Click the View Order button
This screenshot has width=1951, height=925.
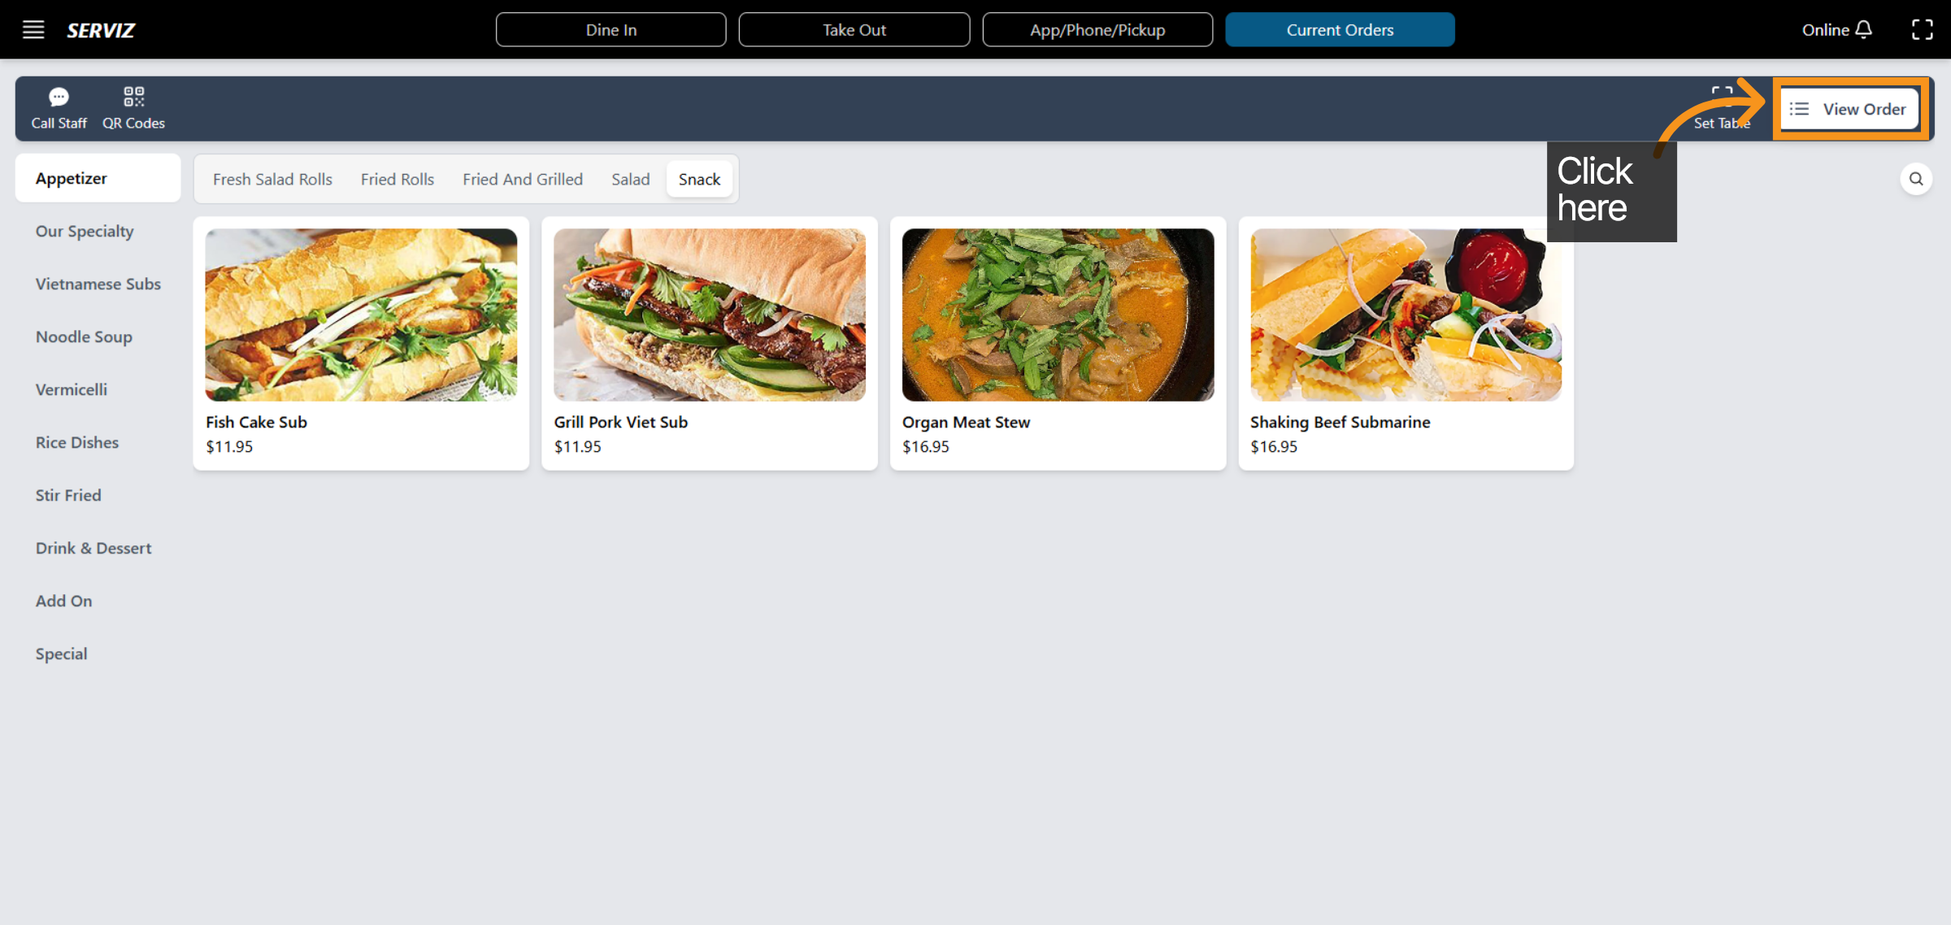1849,108
